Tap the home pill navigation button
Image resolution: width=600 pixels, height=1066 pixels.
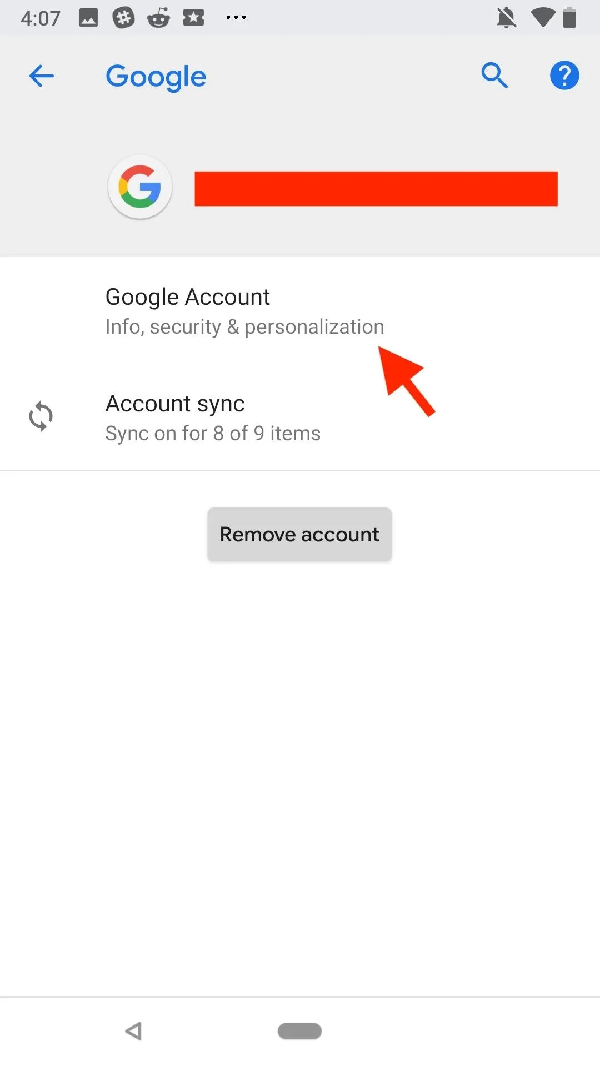coord(299,1031)
